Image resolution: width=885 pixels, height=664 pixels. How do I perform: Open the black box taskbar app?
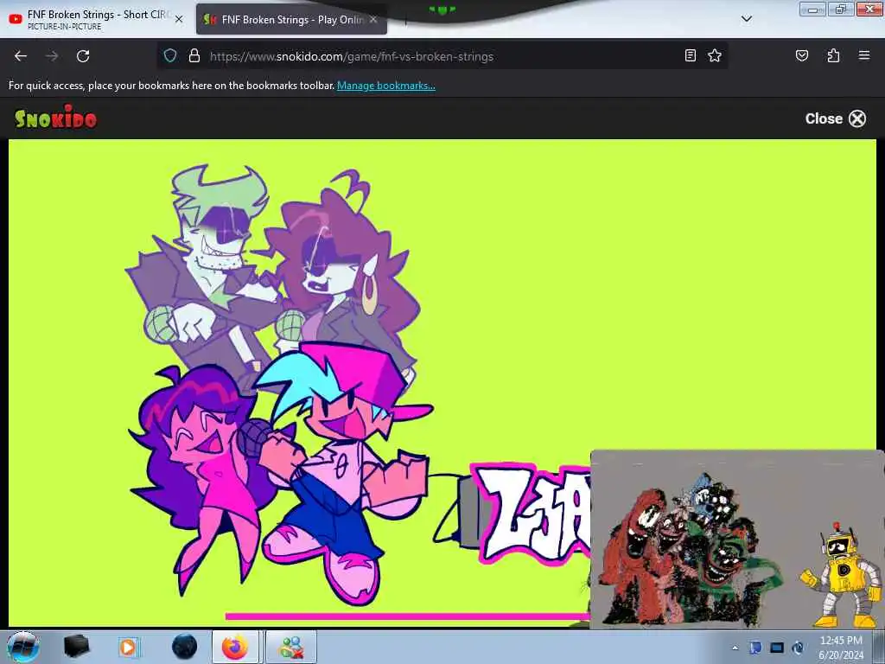pos(76,647)
